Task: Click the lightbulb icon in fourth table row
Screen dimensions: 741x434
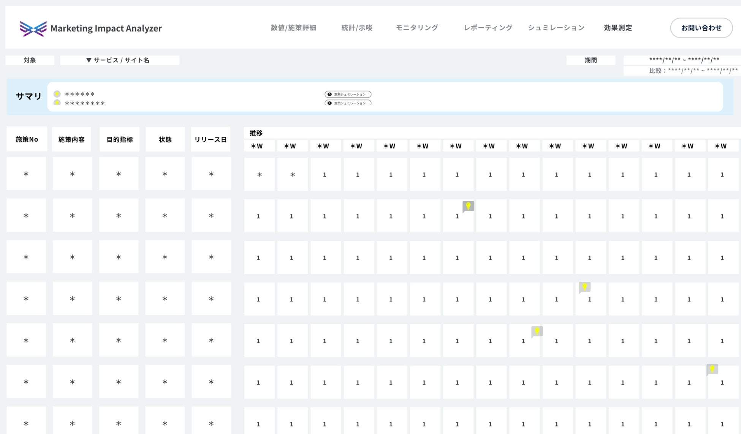Action: pyautogui.click(x=585, y=287)
